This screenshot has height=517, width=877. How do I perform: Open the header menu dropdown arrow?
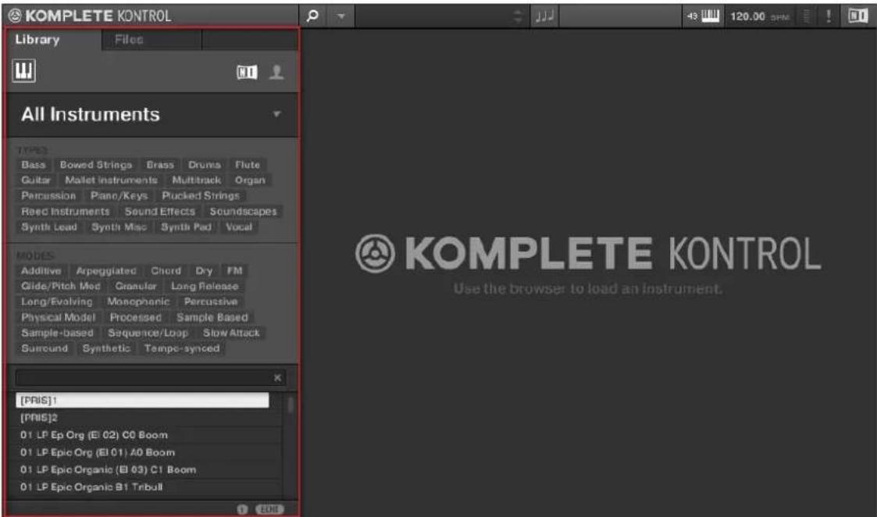coord(341,16)
